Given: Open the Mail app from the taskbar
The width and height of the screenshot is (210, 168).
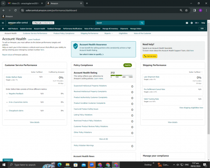Looking at the screenshot, I should (84, 165).
